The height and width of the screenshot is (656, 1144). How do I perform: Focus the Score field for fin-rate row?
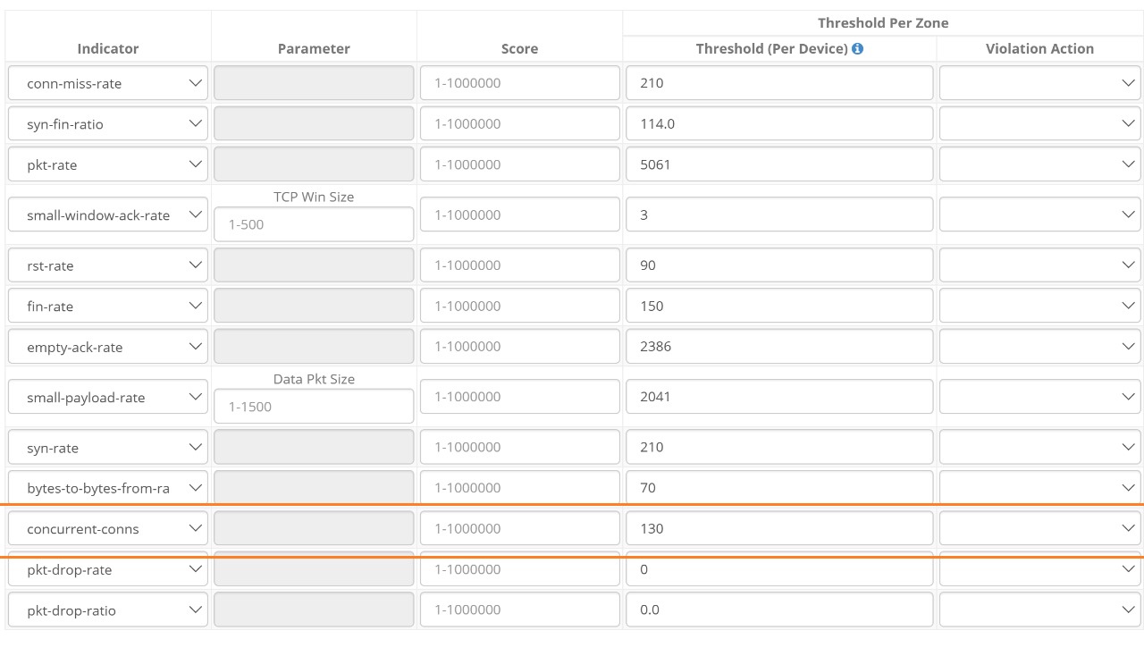coord(519,306)
